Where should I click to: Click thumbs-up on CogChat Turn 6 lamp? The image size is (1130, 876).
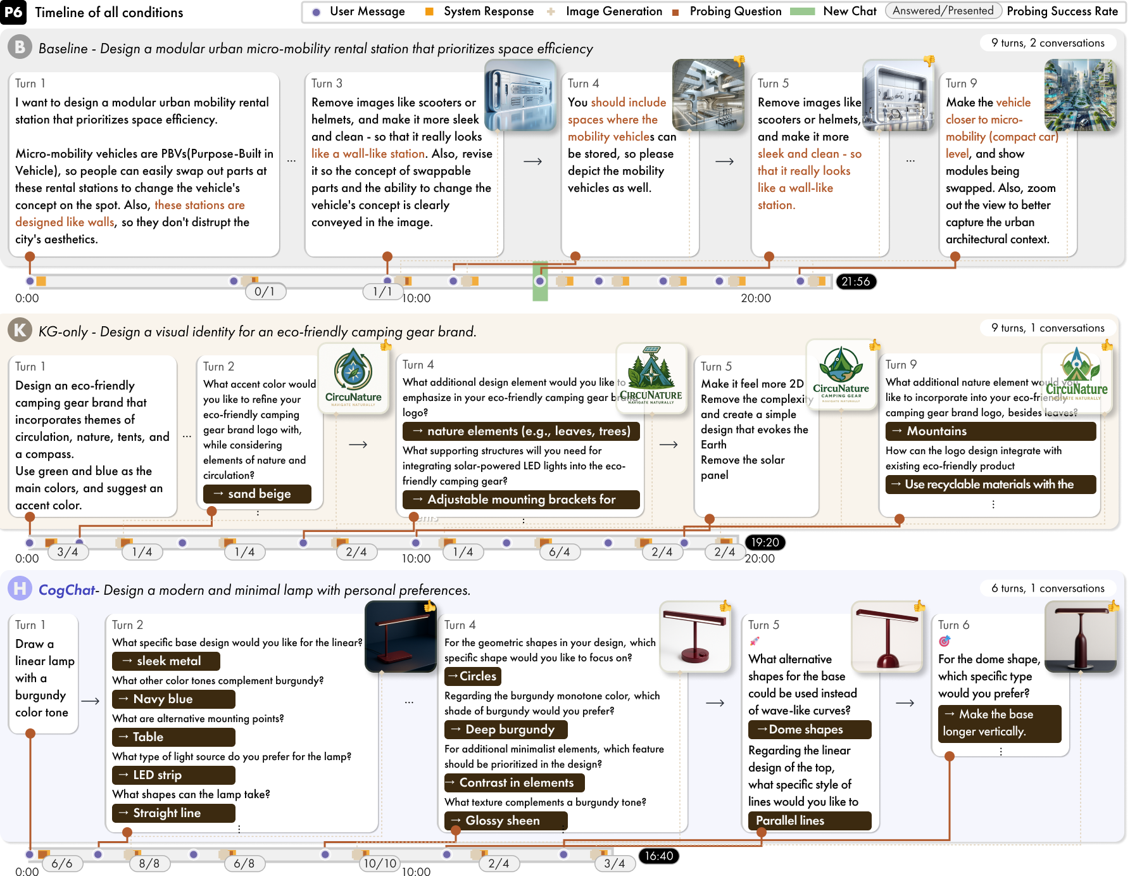1114,606
